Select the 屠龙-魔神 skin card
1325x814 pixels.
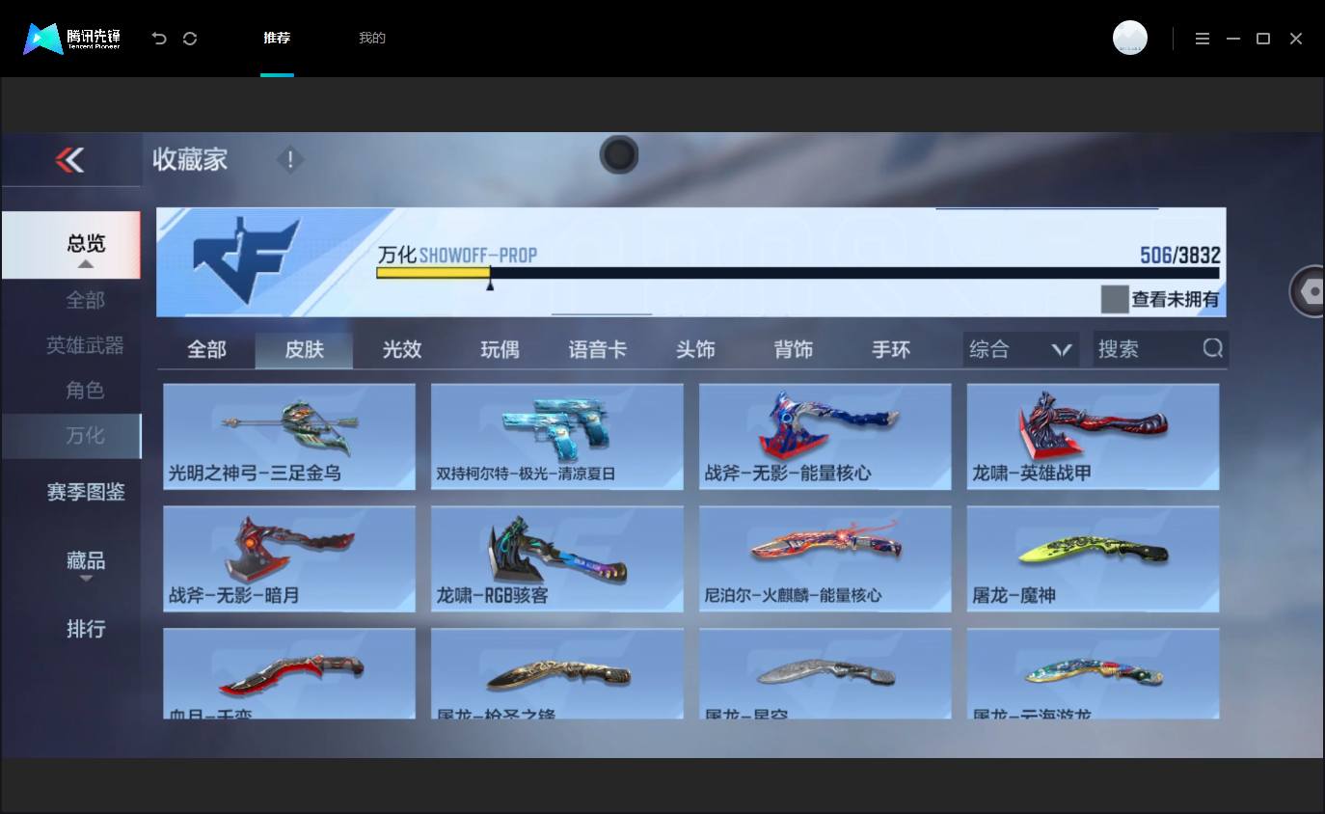click(x=1094, y=559)
